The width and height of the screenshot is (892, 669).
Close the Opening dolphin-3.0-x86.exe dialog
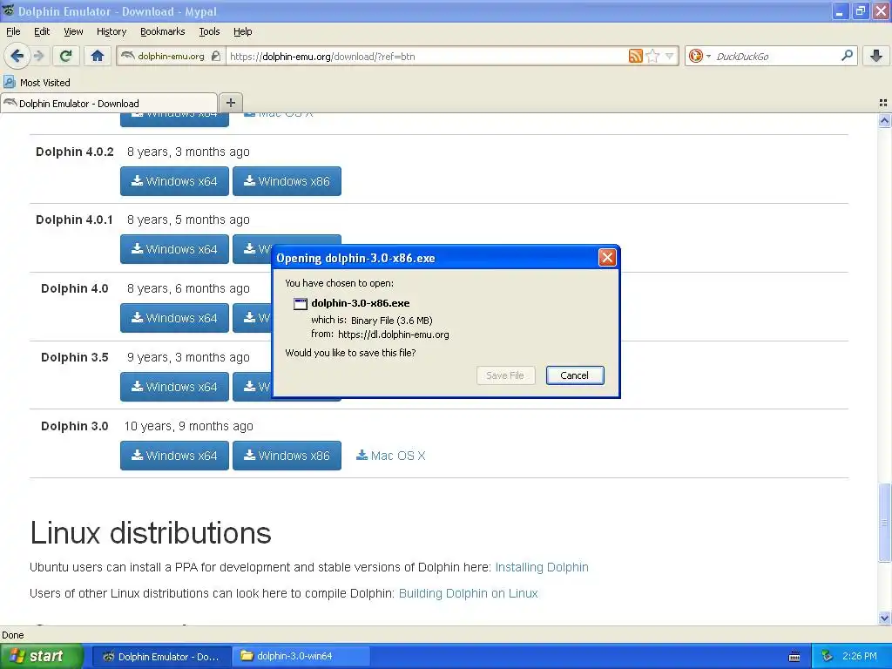click(x=607, y=258)
